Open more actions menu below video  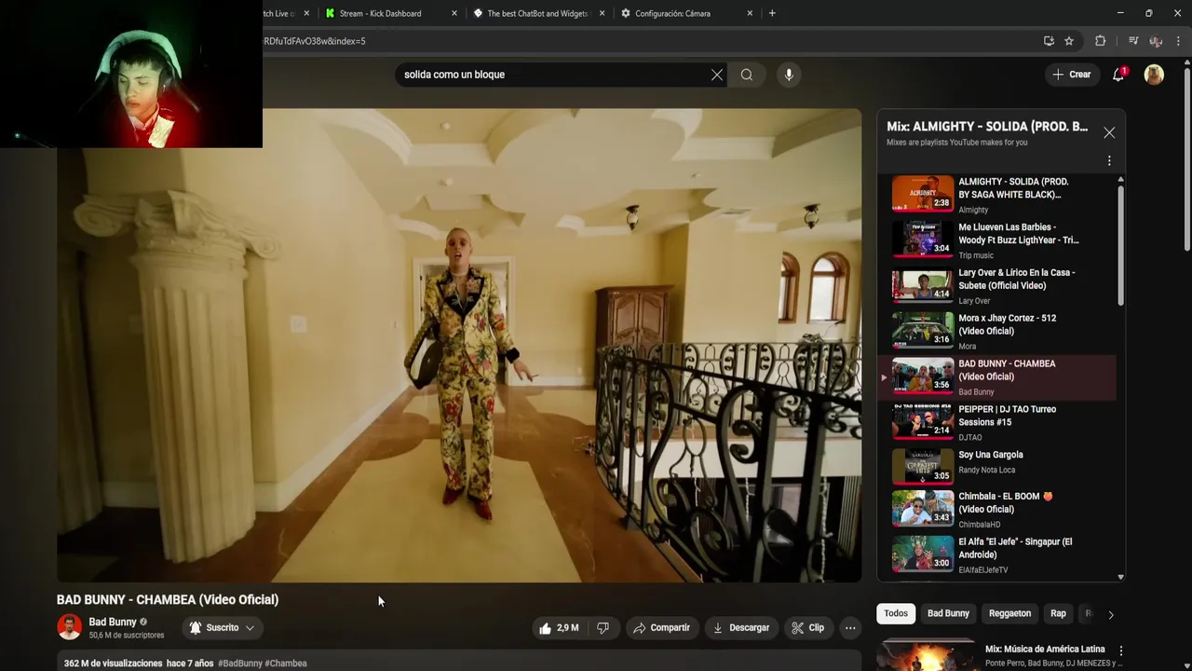pos(850,628)
